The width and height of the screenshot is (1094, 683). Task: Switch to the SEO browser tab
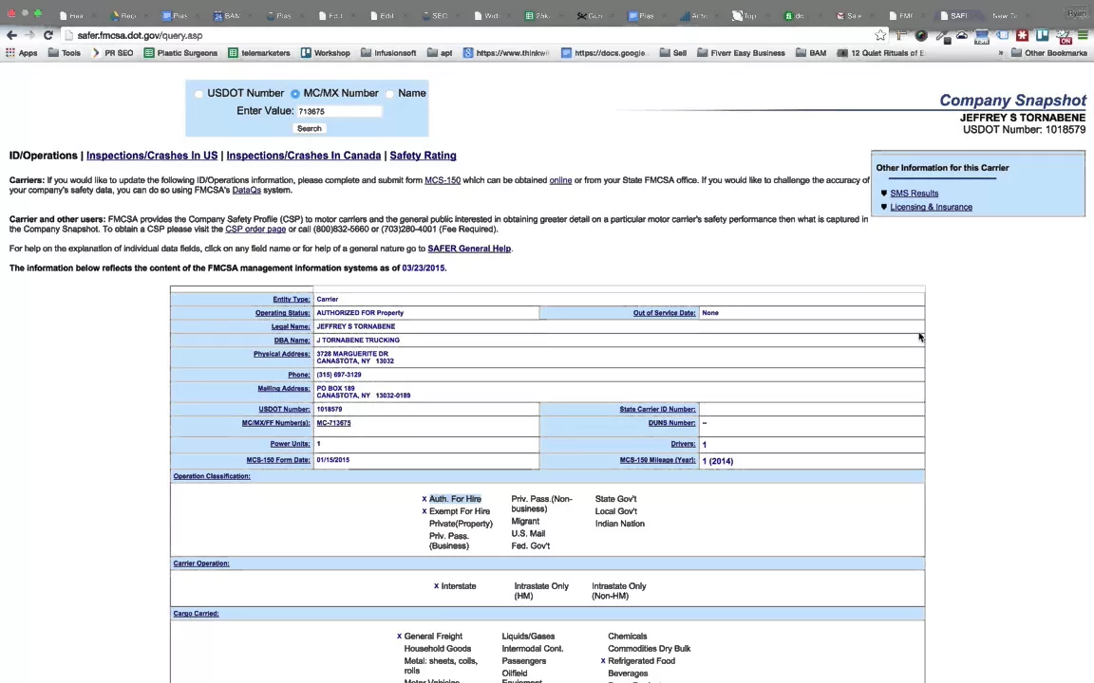tap(438, 15)
